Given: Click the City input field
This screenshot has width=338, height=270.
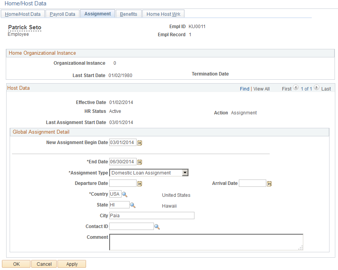Looking at the screenshot, I should tap(152, 216).
